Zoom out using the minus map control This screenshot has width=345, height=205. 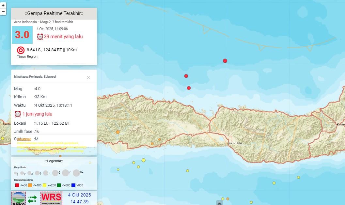point(4,12)
